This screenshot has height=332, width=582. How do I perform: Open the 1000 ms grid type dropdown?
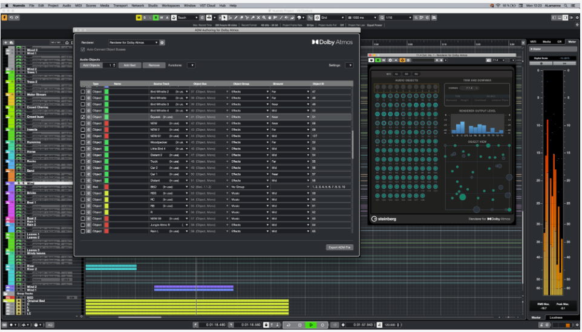362,18
